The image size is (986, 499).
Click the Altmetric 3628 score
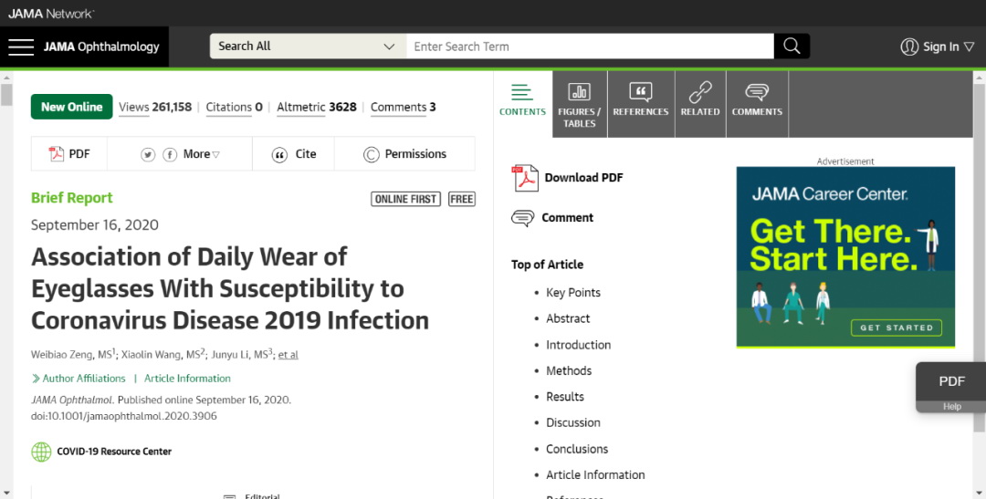[316, 108]
